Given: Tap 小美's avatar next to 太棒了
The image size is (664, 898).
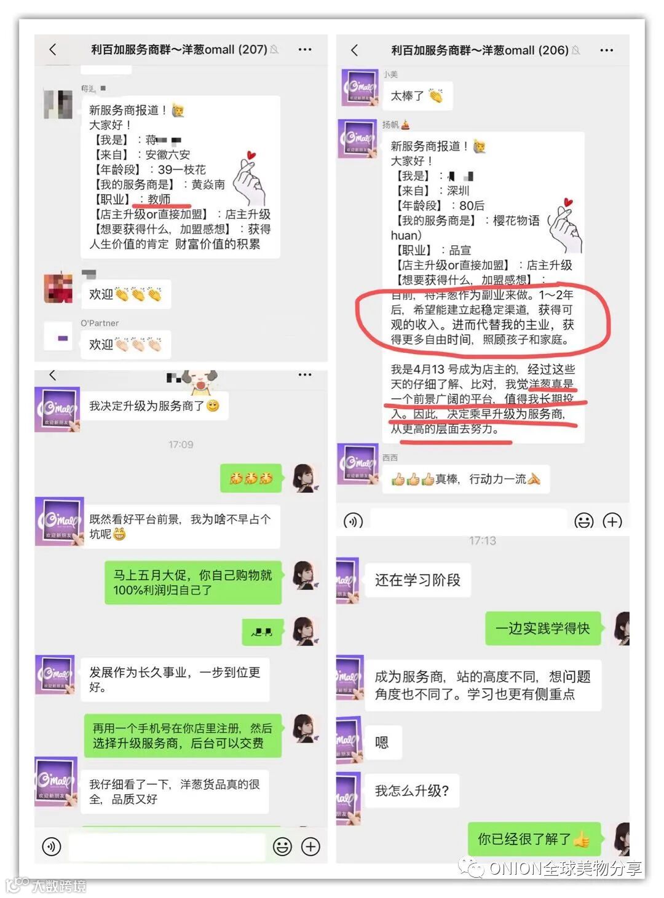Looking at the screenshot, I should click(360, 87).
